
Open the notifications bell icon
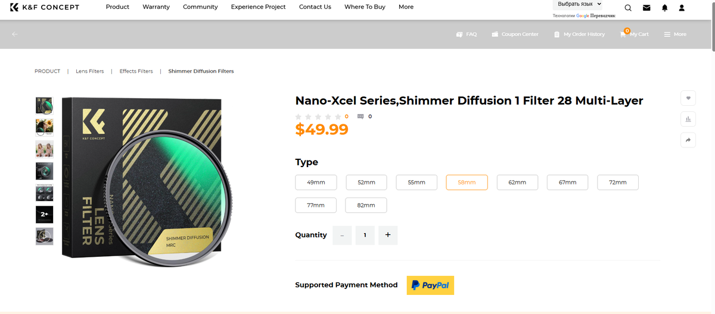(x=664, y=8)
